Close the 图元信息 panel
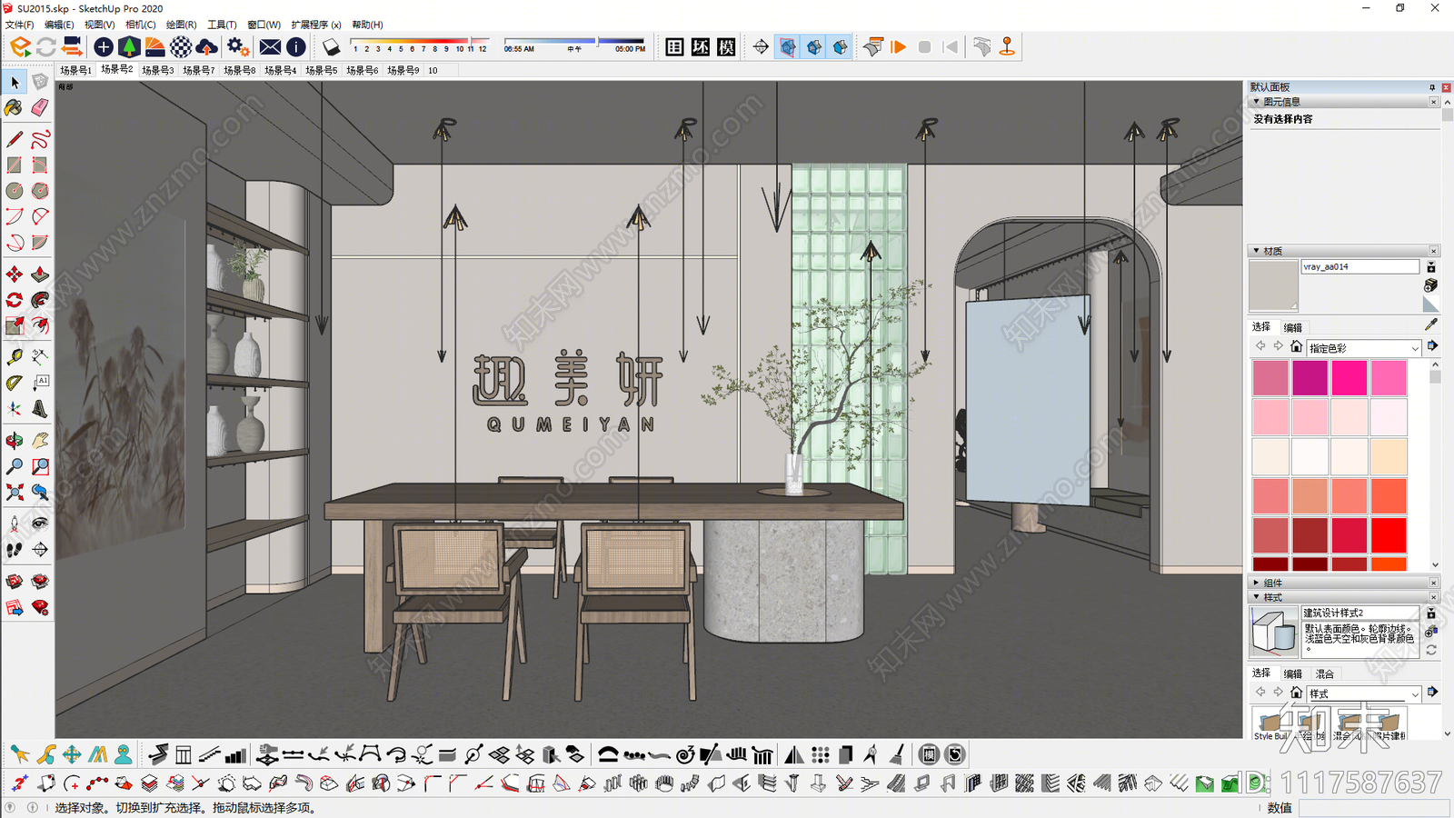This screenshot has width=1454, height=818. 1434,102
